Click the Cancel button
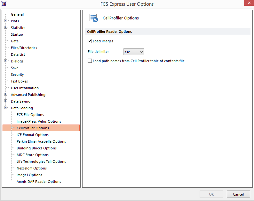The width and height of the screenshot is (254, 201). coord(238,194)
